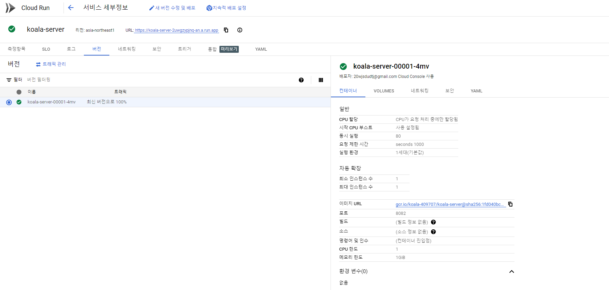
Task: Open the VOLUMES tab
Action: (x=384, y=91)
